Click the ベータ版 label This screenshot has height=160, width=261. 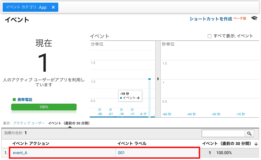coord(240,18)
